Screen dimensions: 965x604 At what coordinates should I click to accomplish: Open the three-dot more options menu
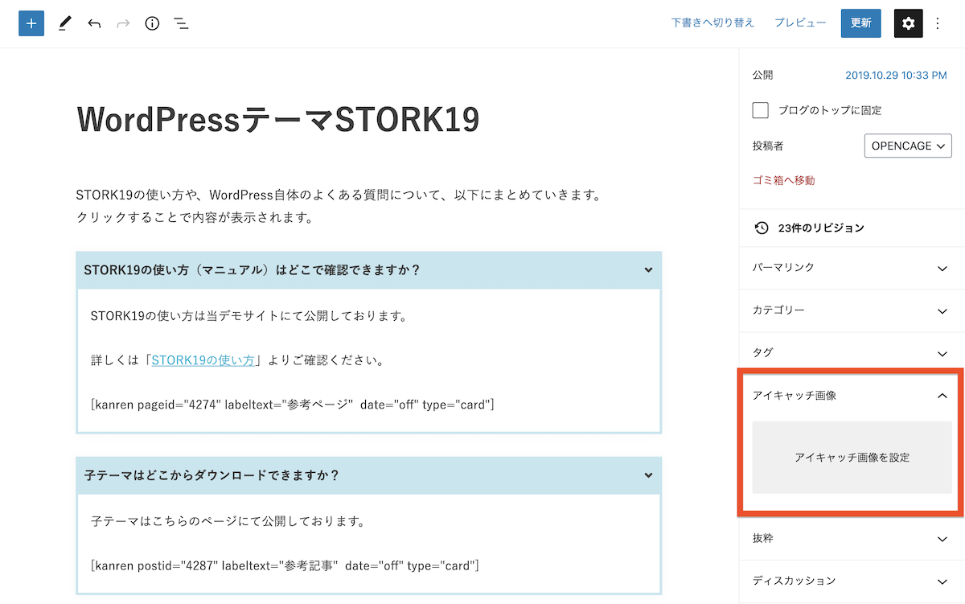click(x=938, y=23)
